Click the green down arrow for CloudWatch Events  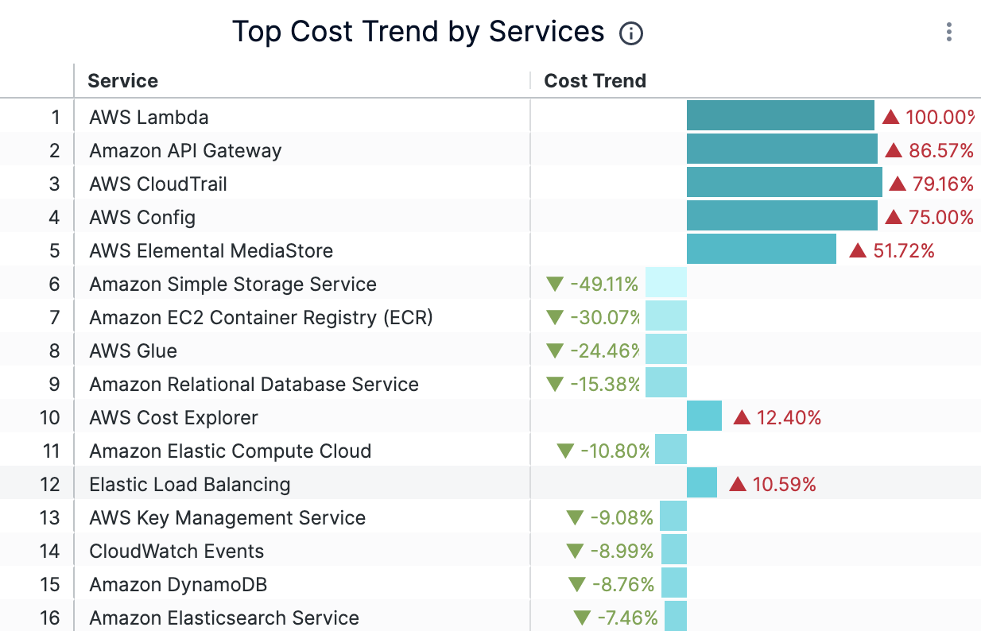tap(575, 552)
